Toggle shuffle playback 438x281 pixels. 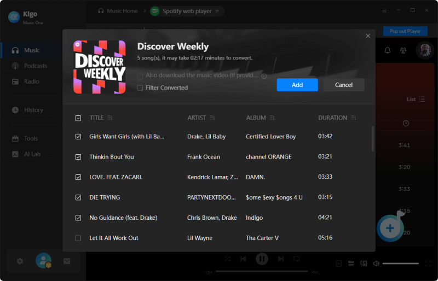[x=227, y=259]
